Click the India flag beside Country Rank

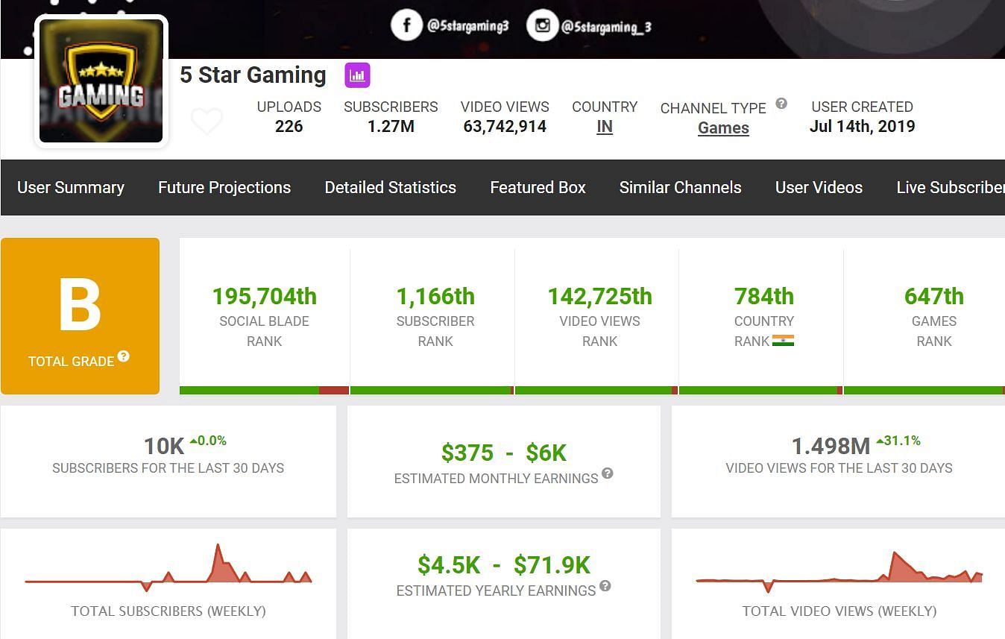[x=783, y=341]
